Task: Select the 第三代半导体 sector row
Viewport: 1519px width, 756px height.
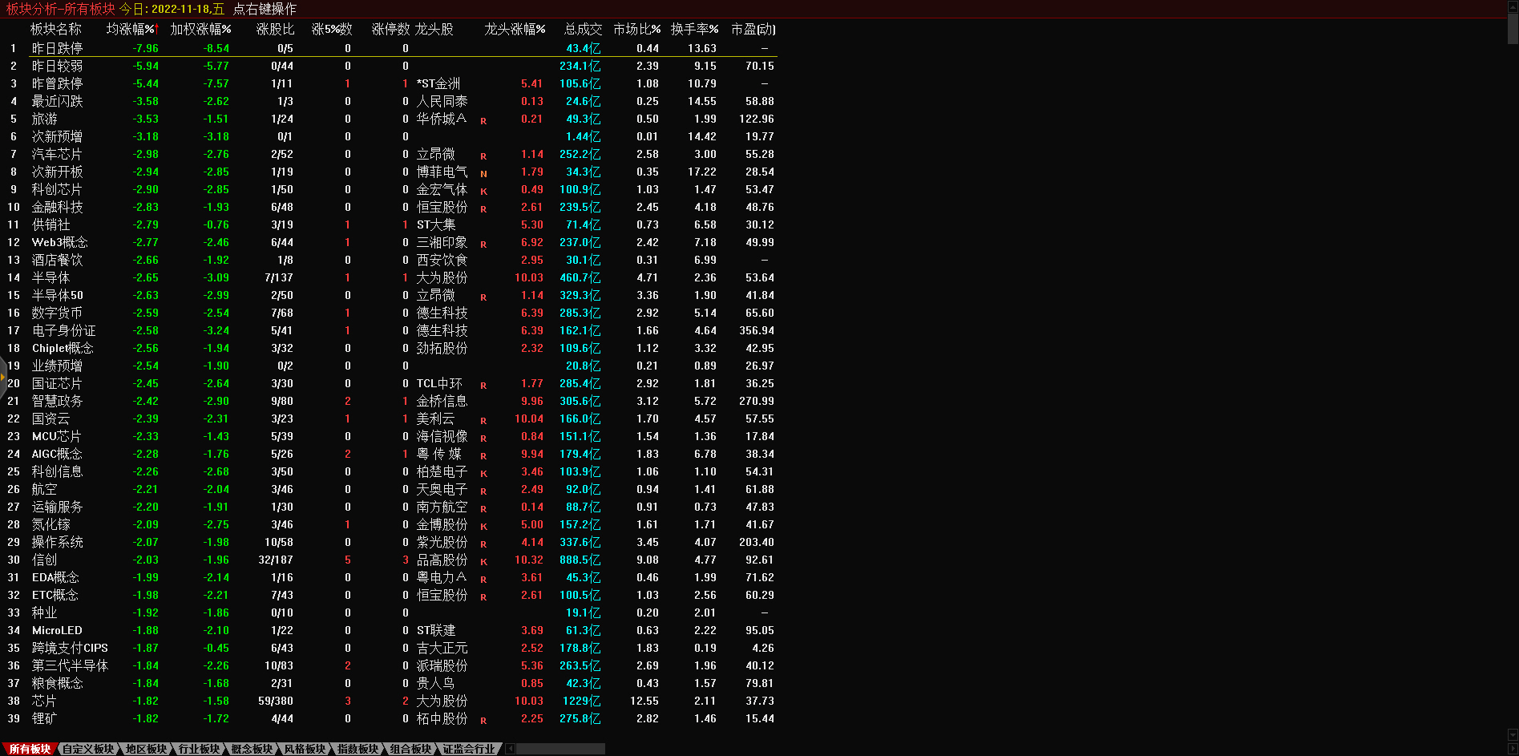Action: pos(70,665)
